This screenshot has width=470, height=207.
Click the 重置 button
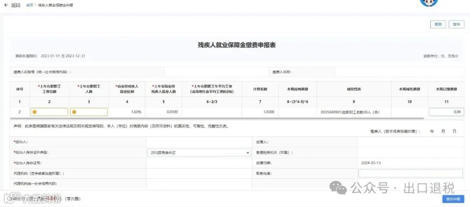438,24
